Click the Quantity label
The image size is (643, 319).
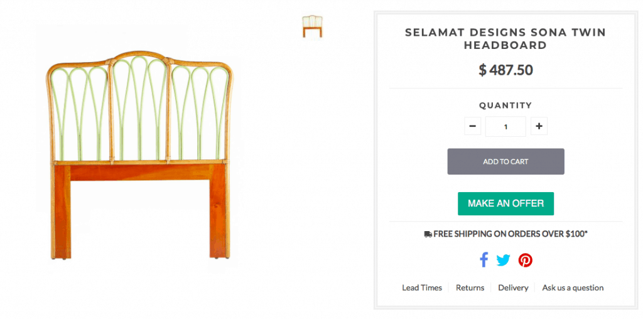tap(505, 105)
